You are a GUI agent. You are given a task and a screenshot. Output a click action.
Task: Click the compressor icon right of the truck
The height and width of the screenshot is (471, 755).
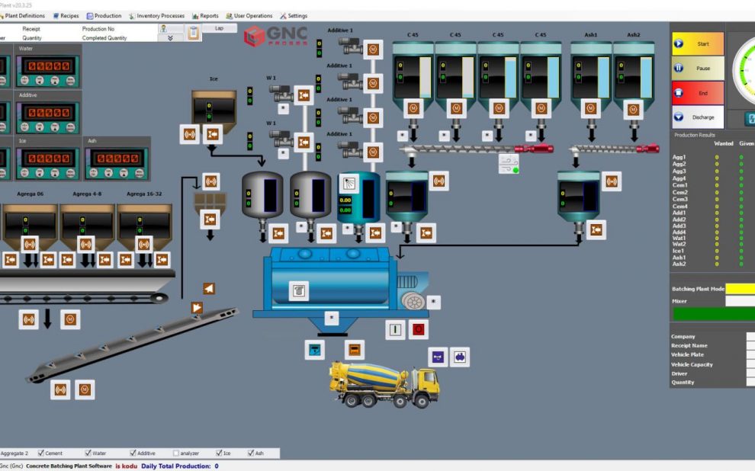point(460,357)
